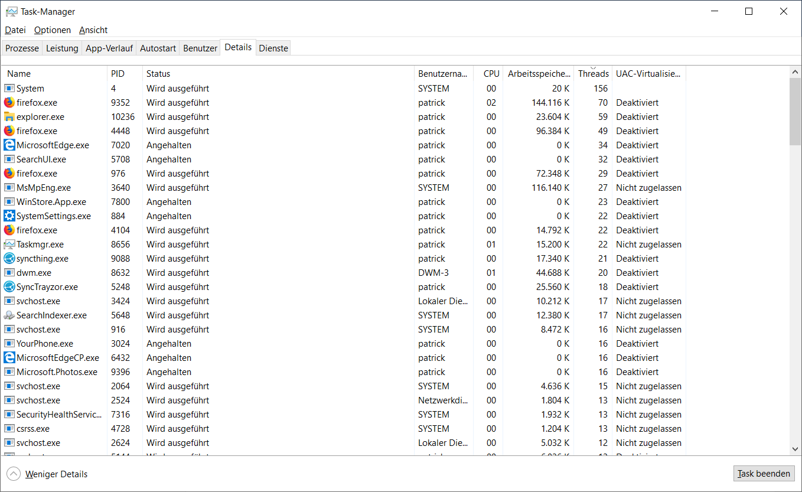The width and height of the screenshot is (802, 492).
Task: Click the Task beenden button
Action: pyautogui.click(x=764, y=473)
